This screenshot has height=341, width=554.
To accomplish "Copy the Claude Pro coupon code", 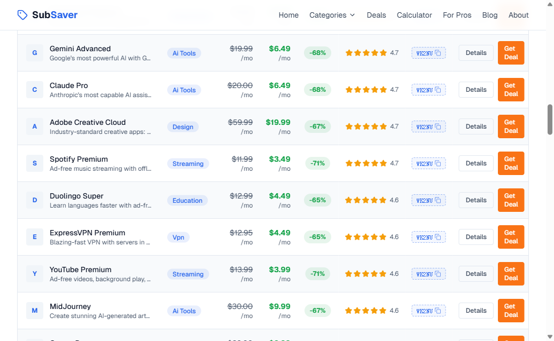I will click(x=428, y=90).
